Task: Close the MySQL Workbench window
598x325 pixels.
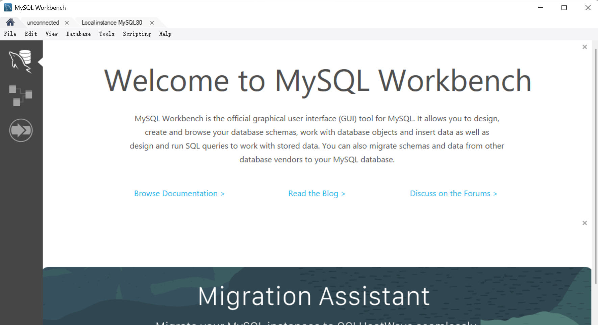Action: tap(588, 7)
